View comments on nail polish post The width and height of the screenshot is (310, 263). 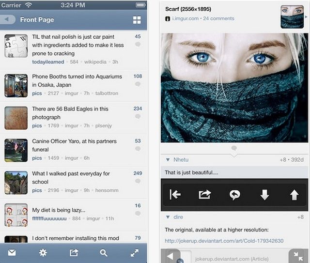[138, 44]
